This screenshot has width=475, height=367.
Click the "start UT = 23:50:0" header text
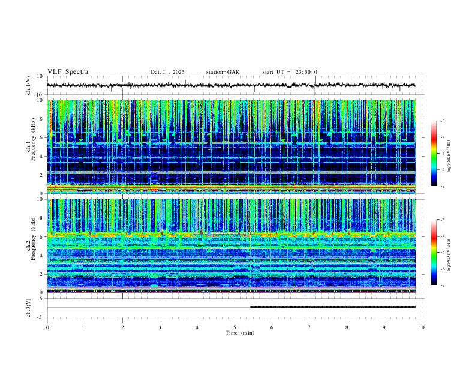click(x=290, y=72)
